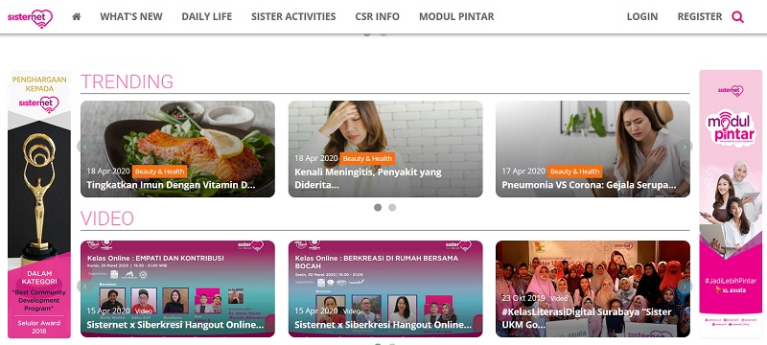767x345 pixels.
Task: Select first Trending carousel dot
Action: tap(378, 207)
